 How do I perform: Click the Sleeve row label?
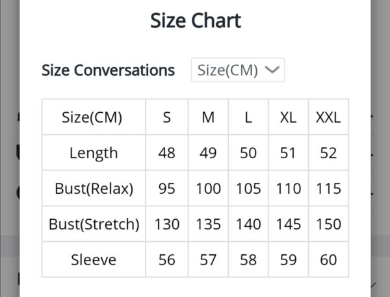94,260
